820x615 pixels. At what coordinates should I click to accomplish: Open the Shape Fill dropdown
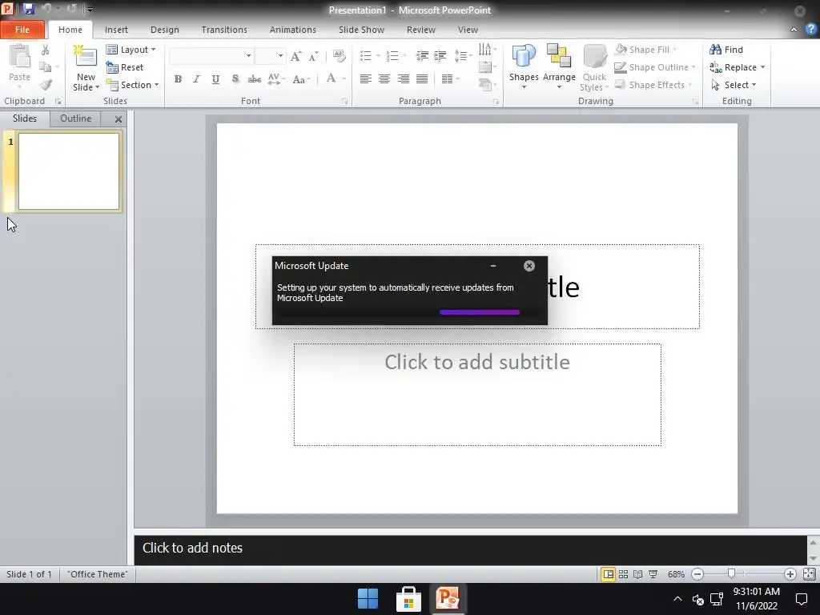(646, 50)
